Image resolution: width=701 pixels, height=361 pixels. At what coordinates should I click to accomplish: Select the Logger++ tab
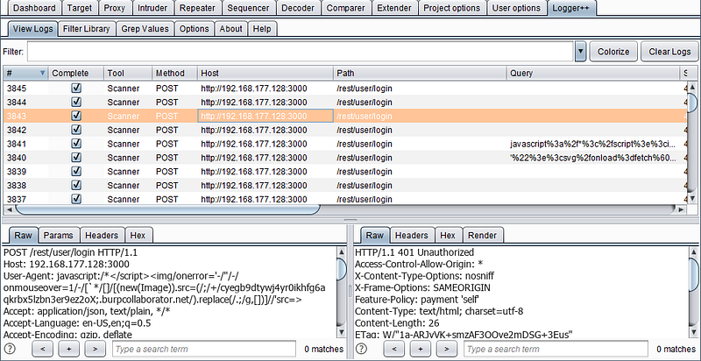[x=571, y=8]
